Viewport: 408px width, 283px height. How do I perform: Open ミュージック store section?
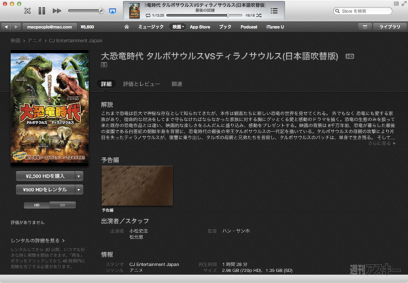point(151,27)
